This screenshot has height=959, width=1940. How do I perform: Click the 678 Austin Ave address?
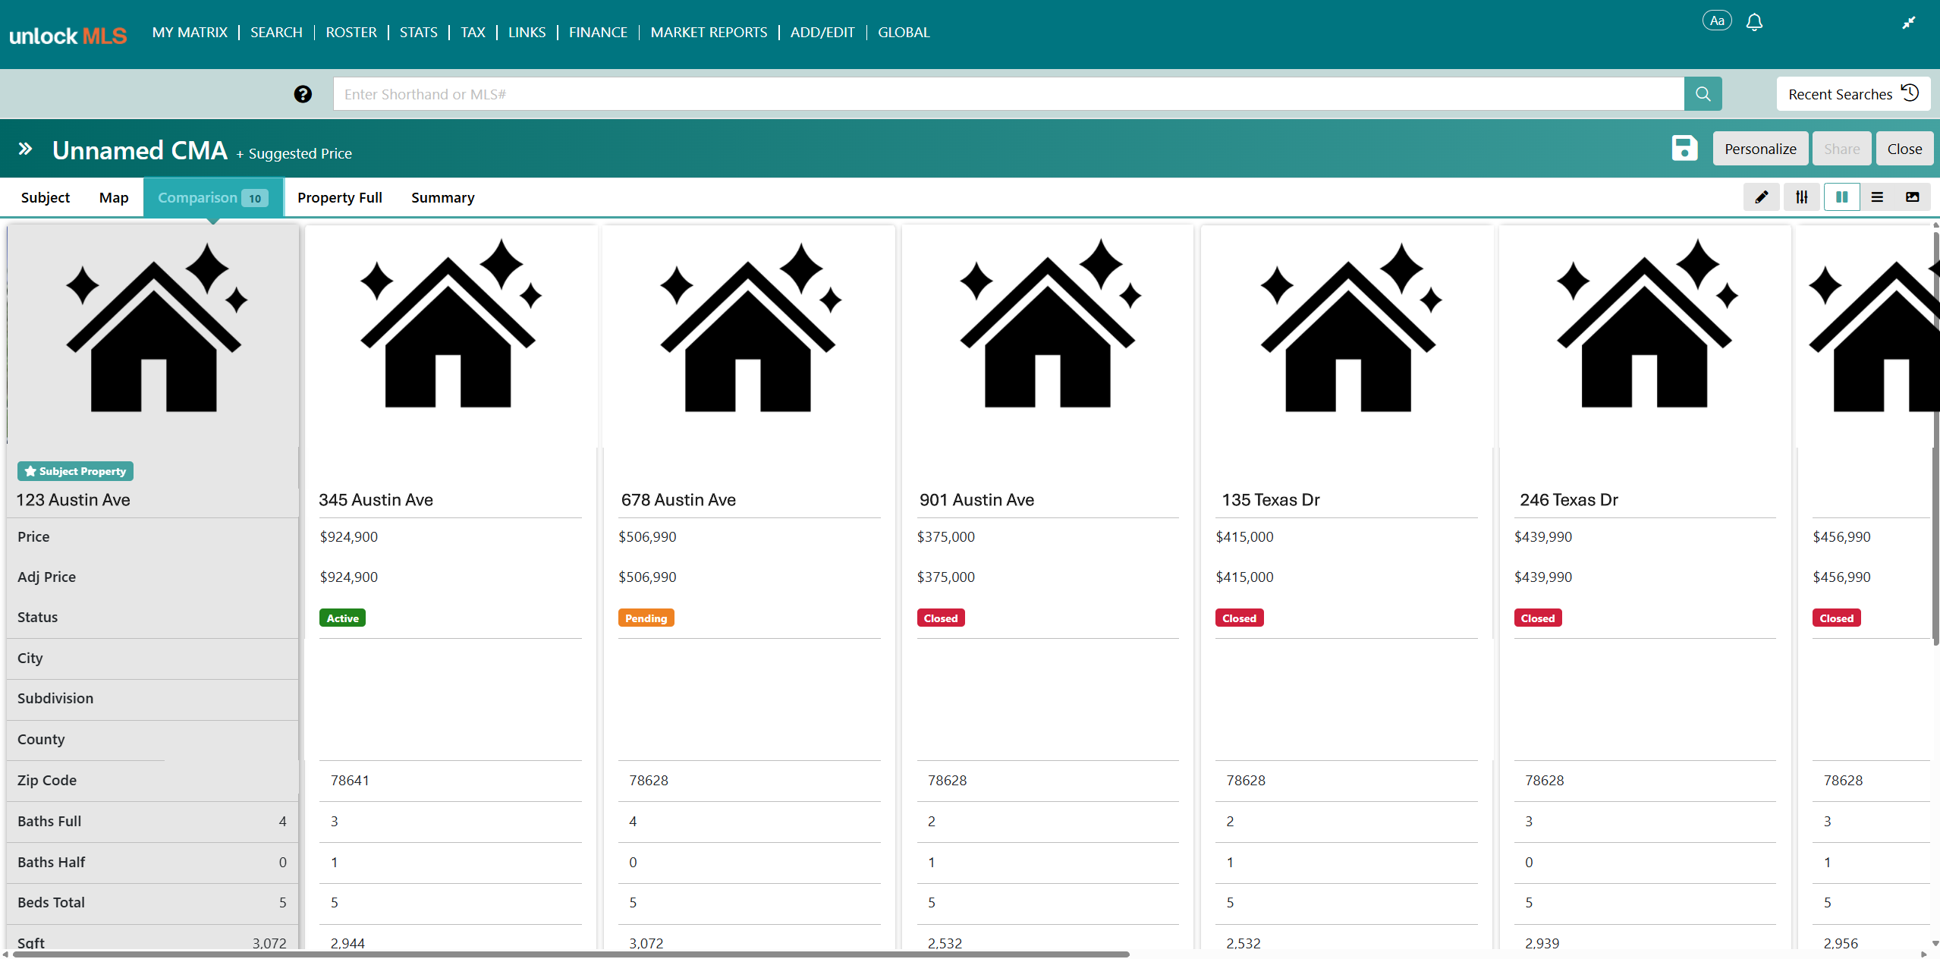678,500
